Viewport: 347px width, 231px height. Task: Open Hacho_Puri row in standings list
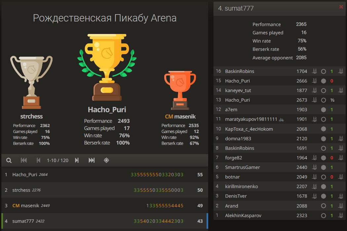tap(105, 175)
